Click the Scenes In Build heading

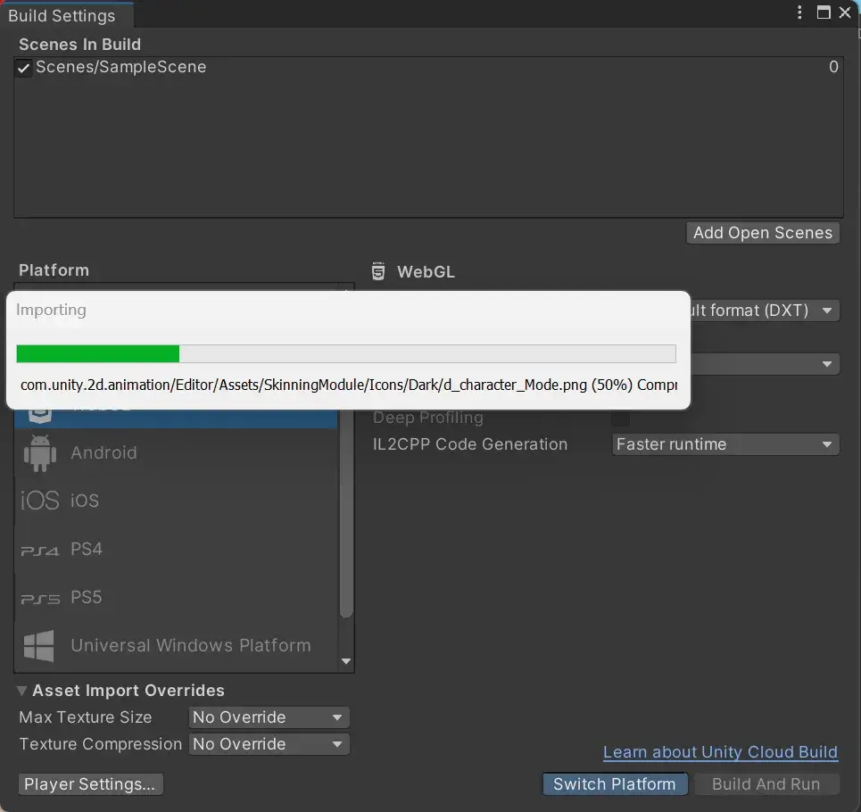click(79, 45)
